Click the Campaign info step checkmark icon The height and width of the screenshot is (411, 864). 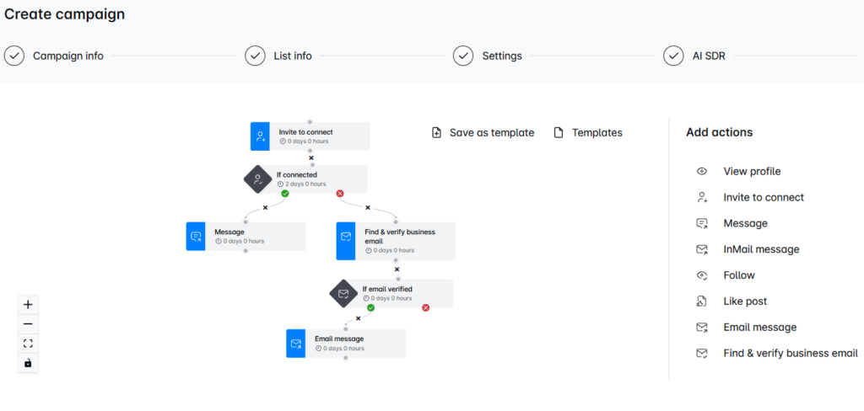[x=13, y=56]
